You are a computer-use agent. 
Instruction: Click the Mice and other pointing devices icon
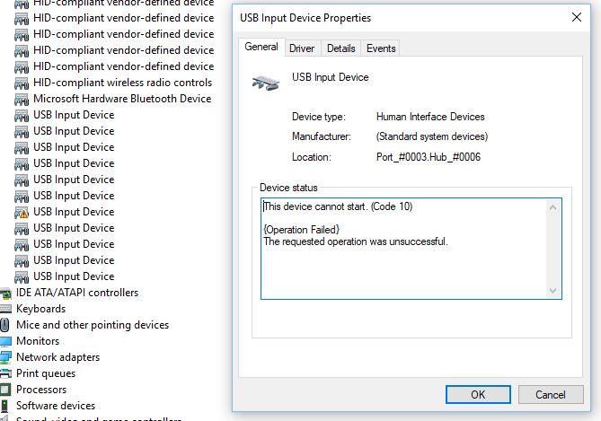(x=4, y=325)
